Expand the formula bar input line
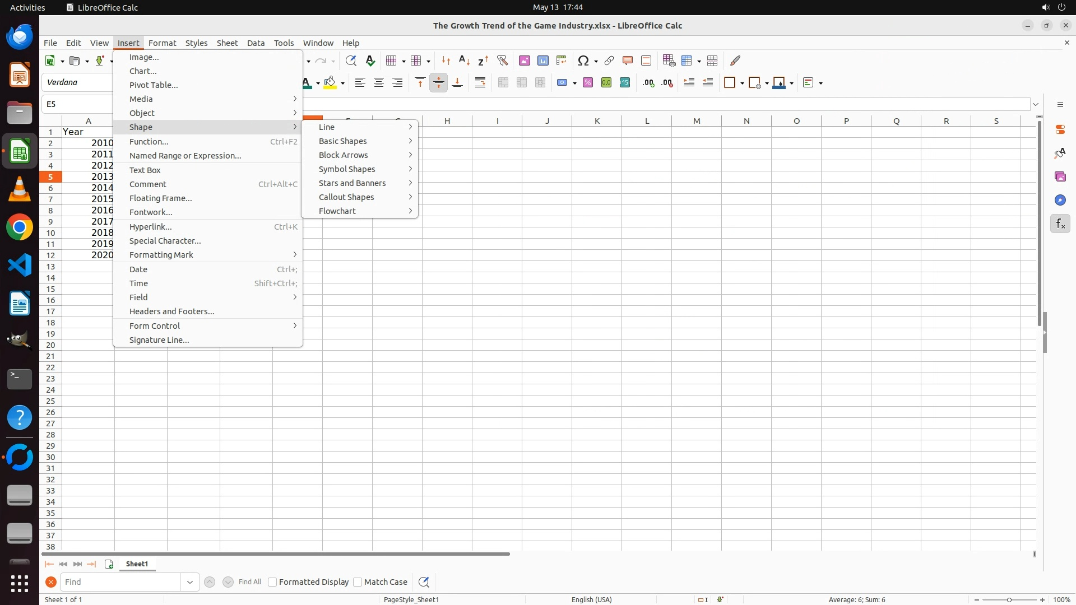Screen dimensions: 1076x605 pos(1036,104)
